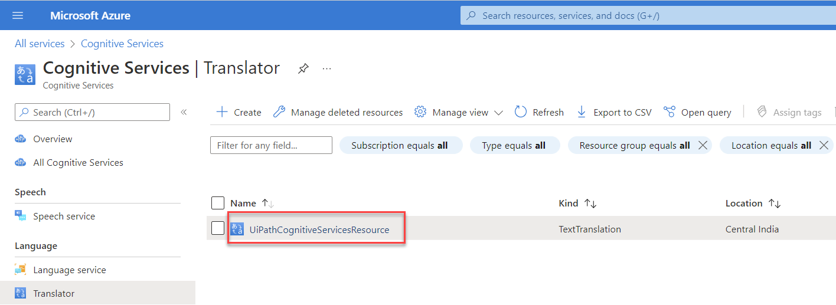This screenshot has width=836, height=305.
Task: Focus the global resources search box
Action: coord(648,16)
